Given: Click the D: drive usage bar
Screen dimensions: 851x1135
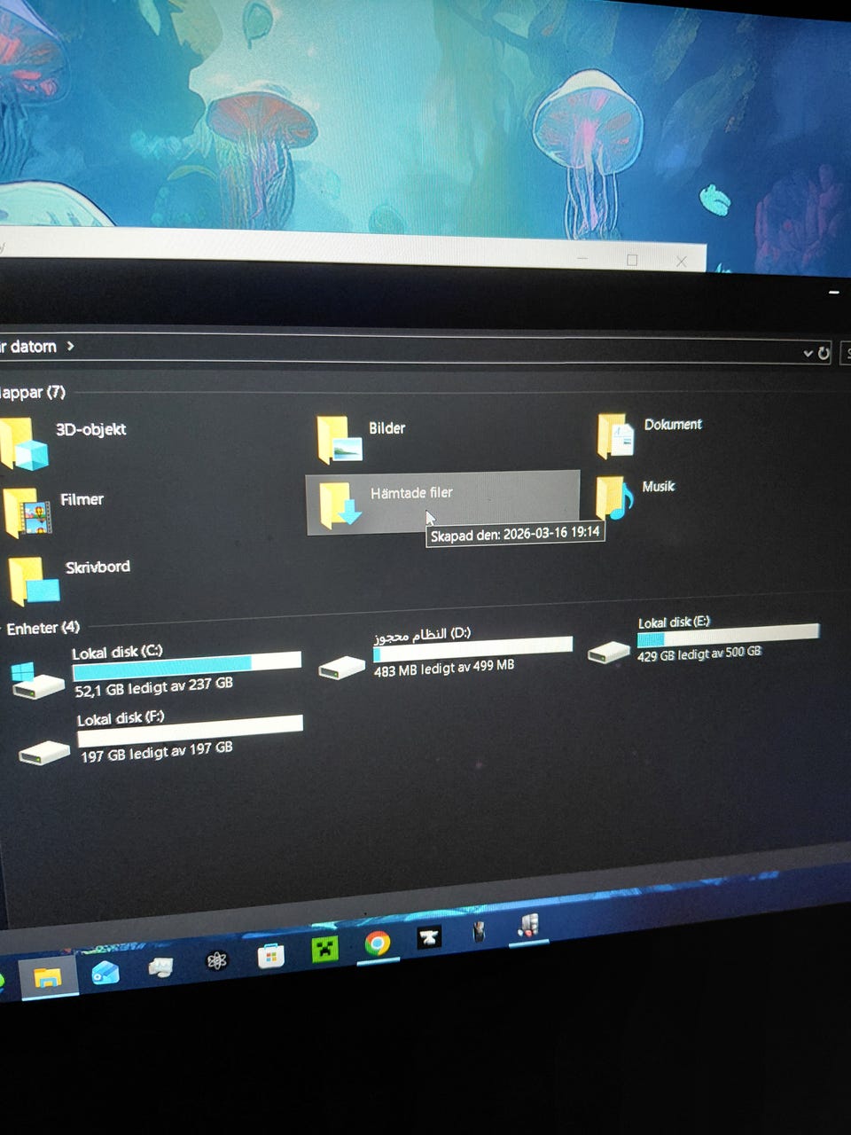Looking at the screenshot, I should point(472,648).
